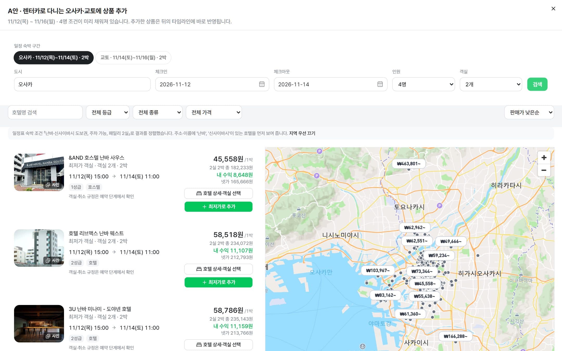Open the 객실 2개 dropdown
Viewport: 562px width, 351px height.
(491, 84)
